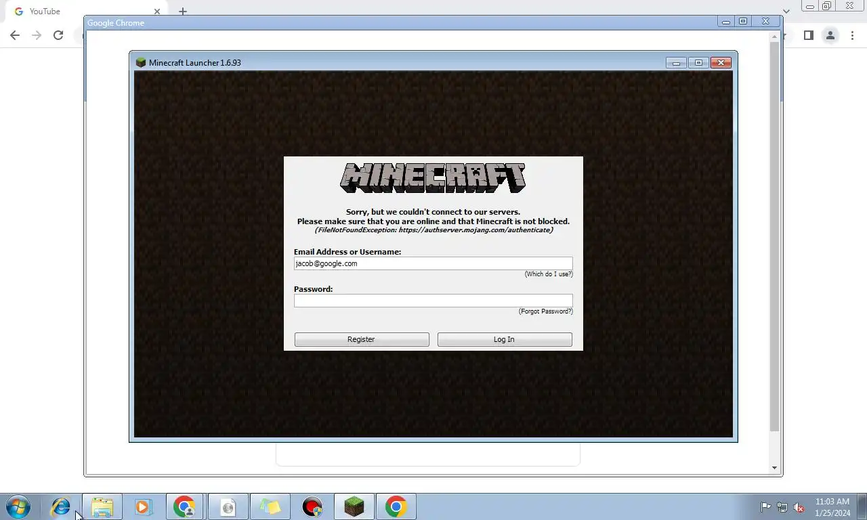This screenshot has width=867, height=520.
Task: Toggle the Chrome side panel
Action: (x=808, y=35)
